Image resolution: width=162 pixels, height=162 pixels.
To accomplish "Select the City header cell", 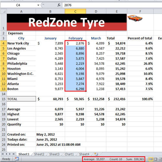I will 21,38.
